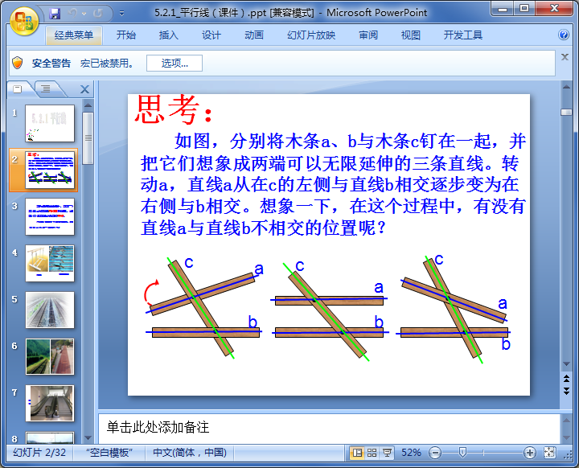Switch to the 动画 ribbon tab
This screenshot has width=579, height=468.
point(254,35)
